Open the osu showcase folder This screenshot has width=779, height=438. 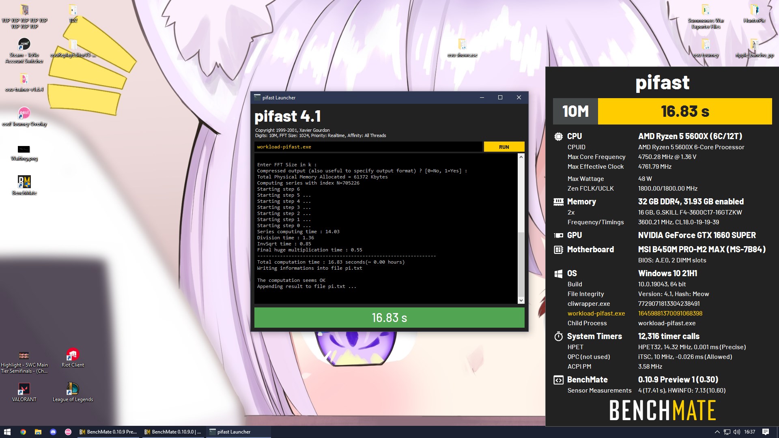pyautogui.click(x=462, y=48)
